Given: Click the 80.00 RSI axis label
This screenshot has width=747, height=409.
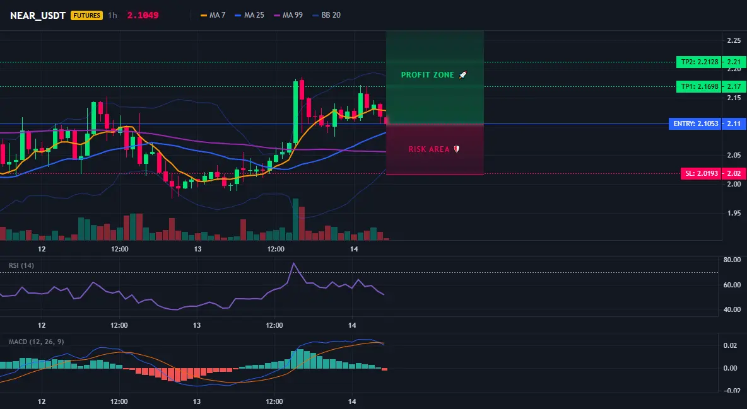Looking at the screenshot, I should [732, 260].
